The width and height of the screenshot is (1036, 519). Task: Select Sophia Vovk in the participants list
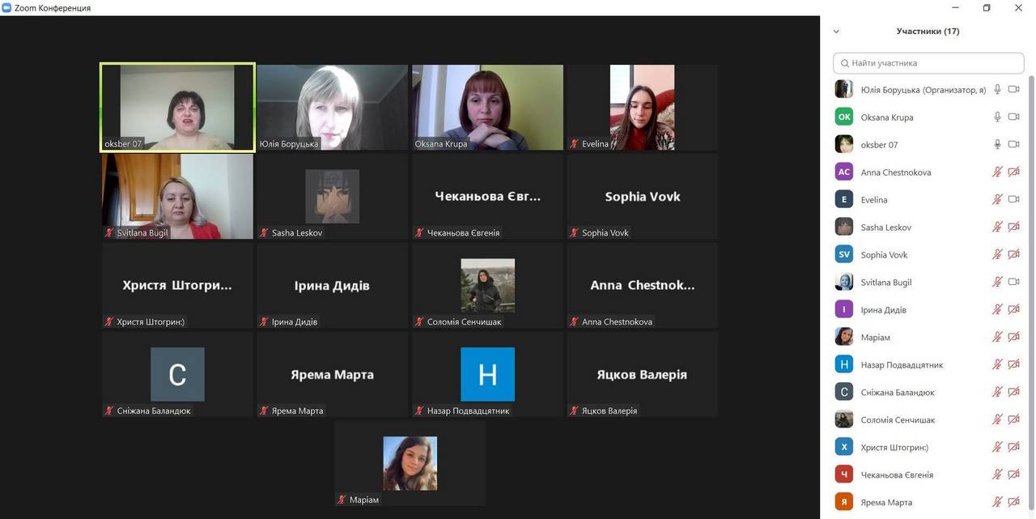[x=885, y=254]
